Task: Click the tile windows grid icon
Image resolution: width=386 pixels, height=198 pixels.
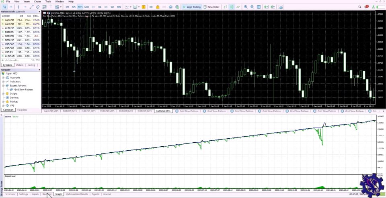Action: point(259,7)
